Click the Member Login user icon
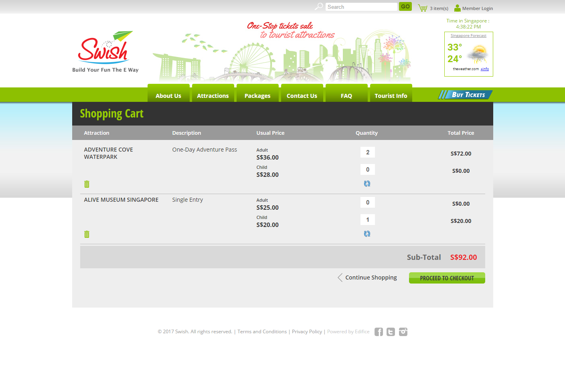 (458, 8)
